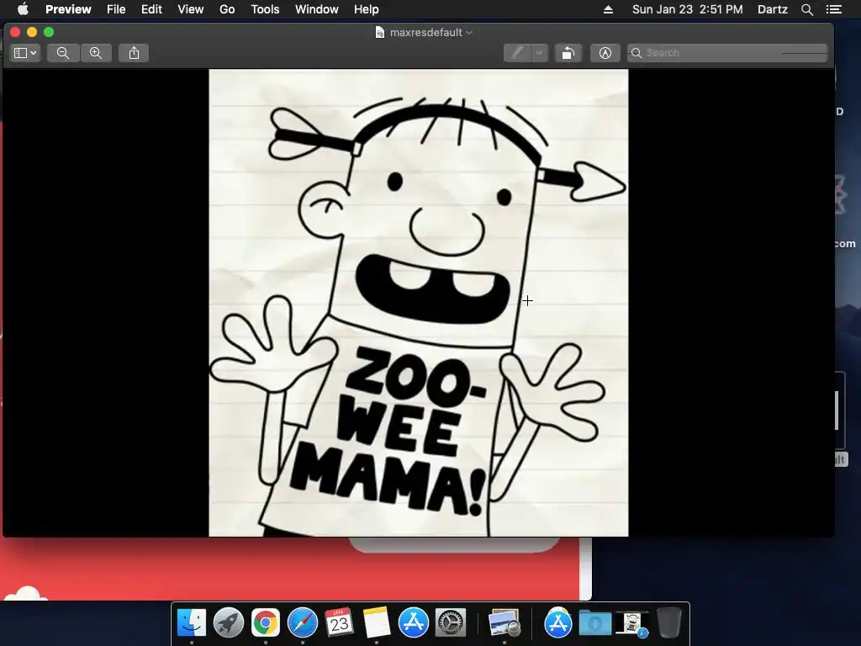Open the Apple menu

coord(23,9)
